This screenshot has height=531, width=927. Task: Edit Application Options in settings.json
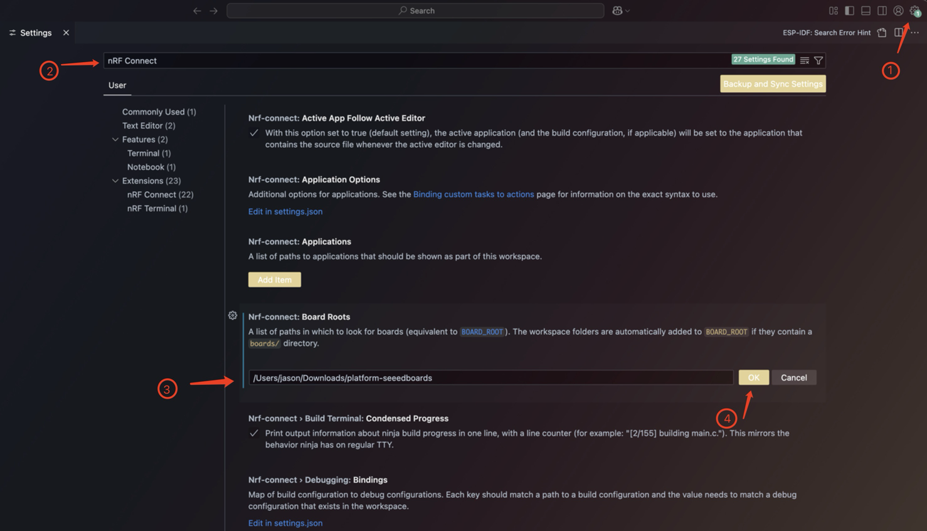click(285, 211)
